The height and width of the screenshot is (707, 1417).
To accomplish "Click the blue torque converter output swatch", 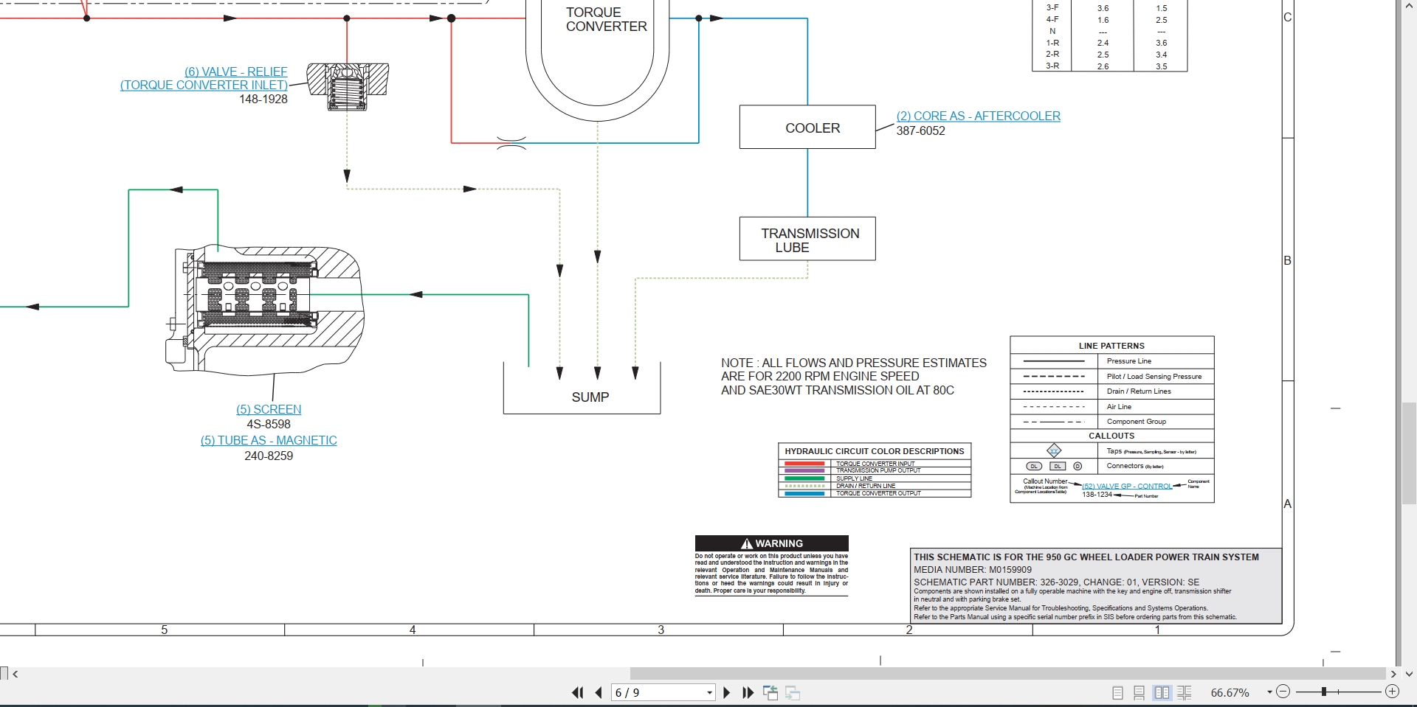I will coord(804,493).
